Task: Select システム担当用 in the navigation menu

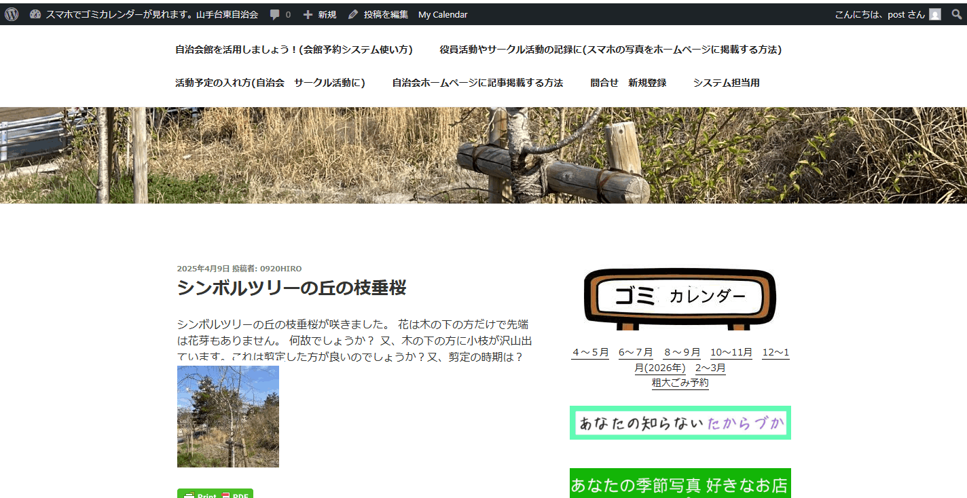Action: pos(726,83)
